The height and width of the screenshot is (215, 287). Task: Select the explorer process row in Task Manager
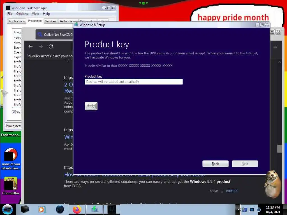coord(17,57)
